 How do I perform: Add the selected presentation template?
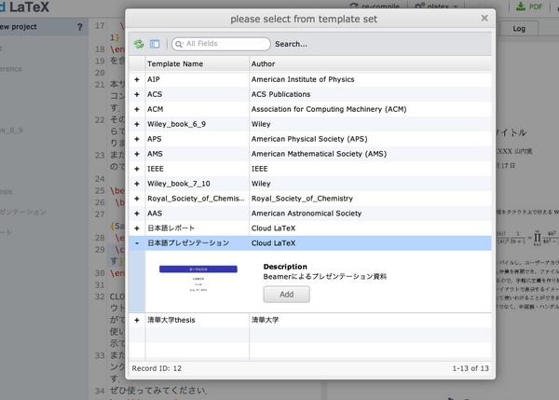[x=287, y=295]
